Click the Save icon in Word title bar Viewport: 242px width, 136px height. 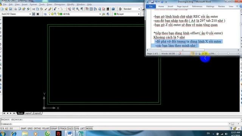[x=152, y=2]
